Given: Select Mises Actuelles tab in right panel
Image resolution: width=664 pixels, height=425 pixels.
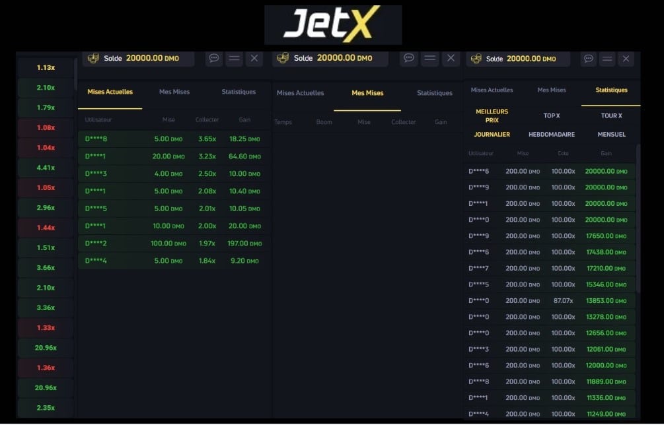Looking at the screenshot, I should [492, 90].
